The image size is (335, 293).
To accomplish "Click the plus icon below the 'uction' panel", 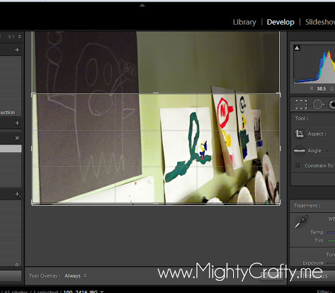I will [x=17, y=123].
